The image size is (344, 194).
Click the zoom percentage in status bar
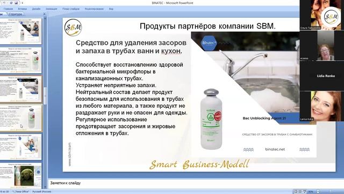click(311, 192)
